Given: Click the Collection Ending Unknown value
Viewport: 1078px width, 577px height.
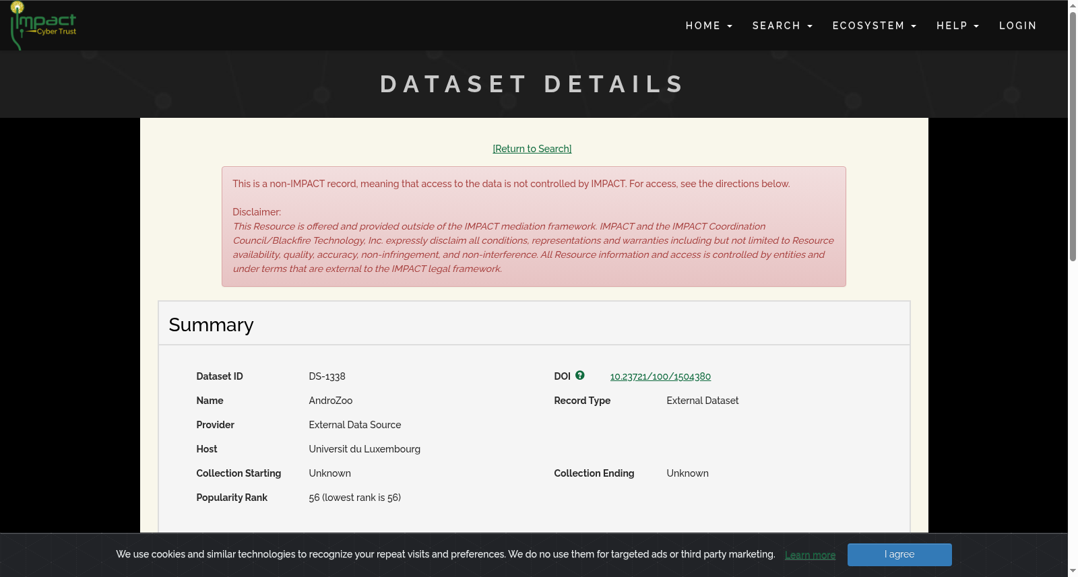Looking at the screenshot, I should [687, 473].
